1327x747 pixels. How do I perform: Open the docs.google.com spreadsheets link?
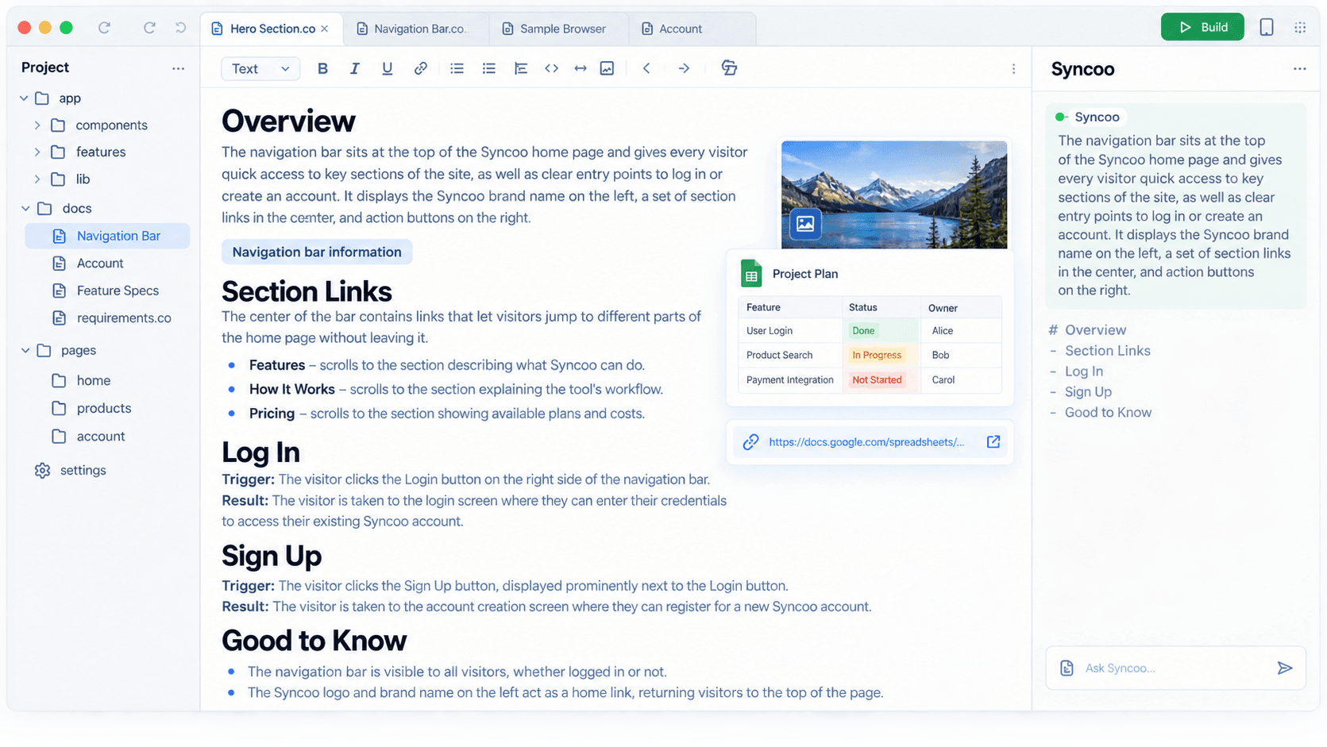[x=866, y=442]
